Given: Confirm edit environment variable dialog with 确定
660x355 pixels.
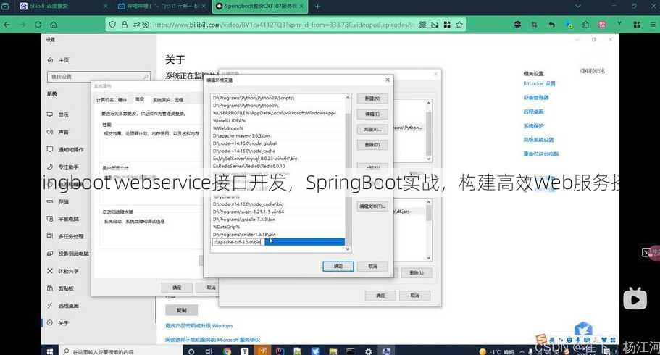Looking at the screenshot, I should click(338, 266).
